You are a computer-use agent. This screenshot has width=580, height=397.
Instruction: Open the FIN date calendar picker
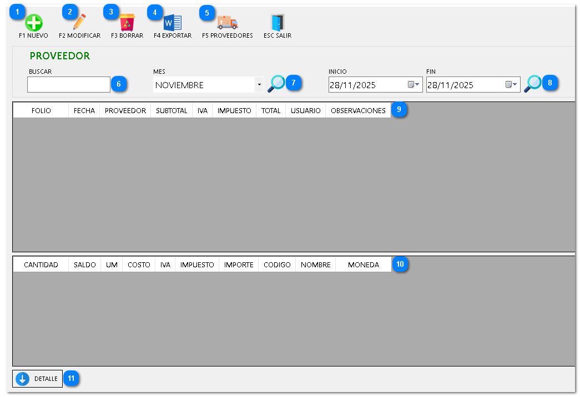[512, 85]
